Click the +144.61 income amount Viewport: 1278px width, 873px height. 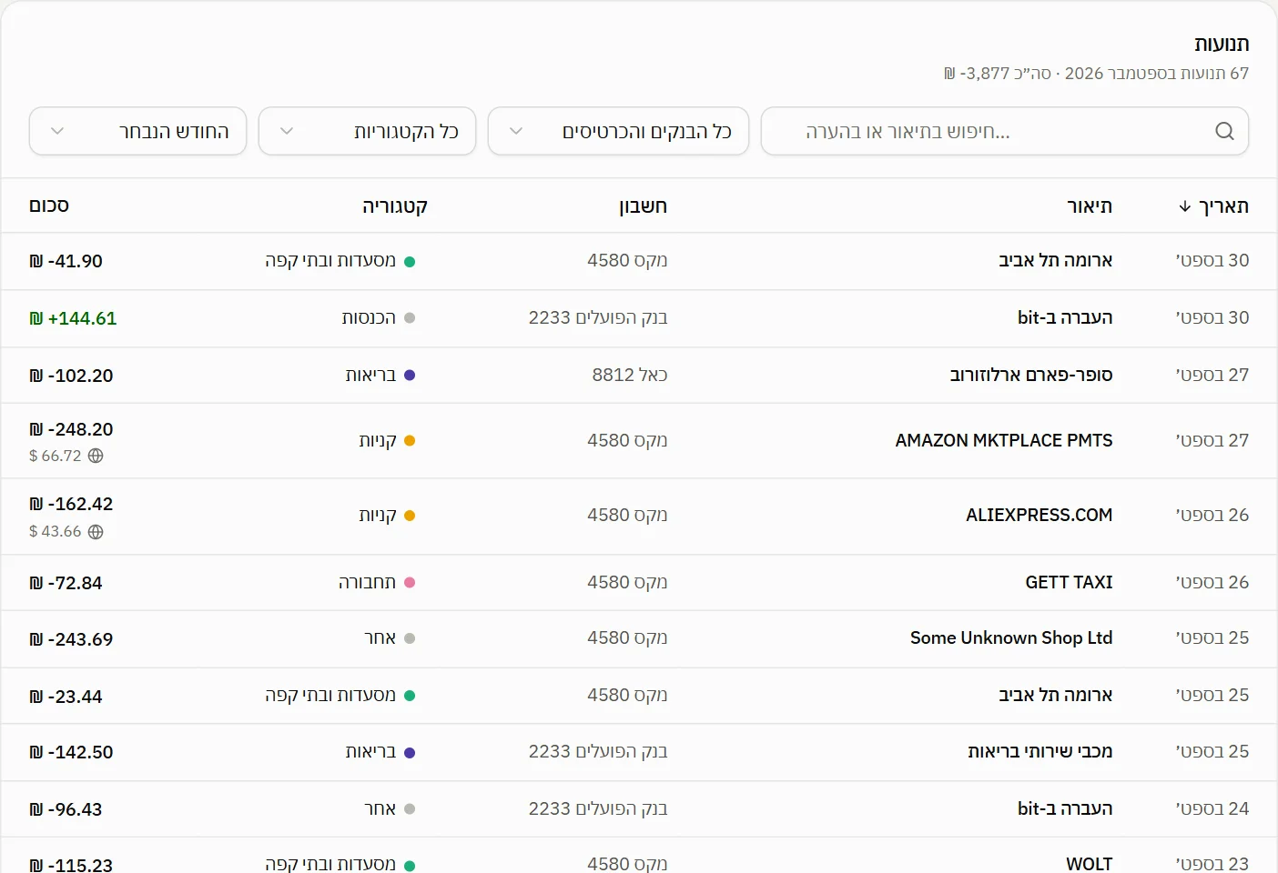(73, 318)
